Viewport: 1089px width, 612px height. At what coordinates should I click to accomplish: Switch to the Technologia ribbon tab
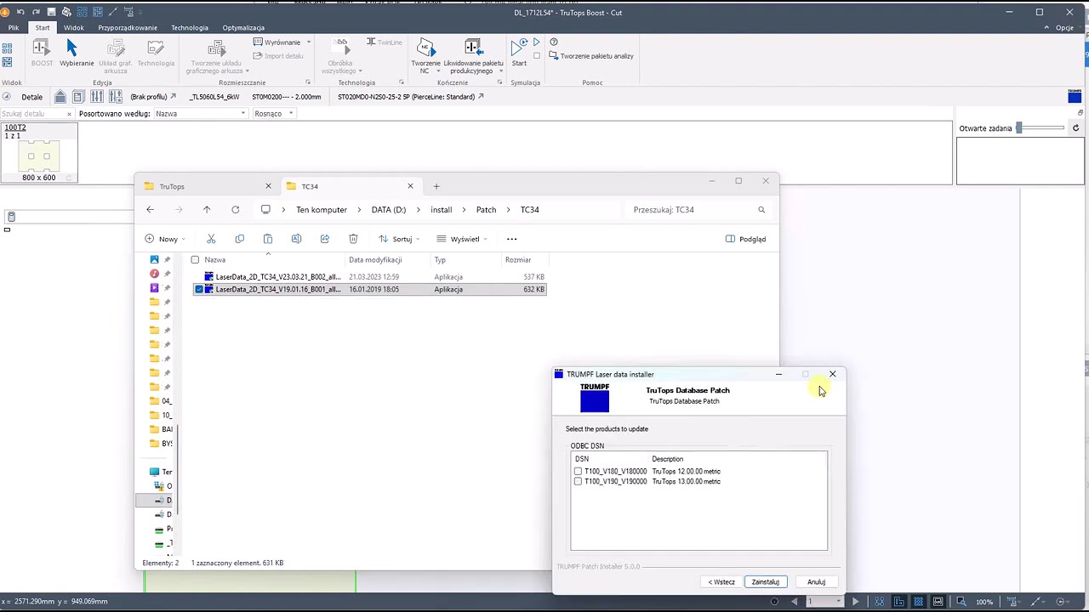pos(190,27)
